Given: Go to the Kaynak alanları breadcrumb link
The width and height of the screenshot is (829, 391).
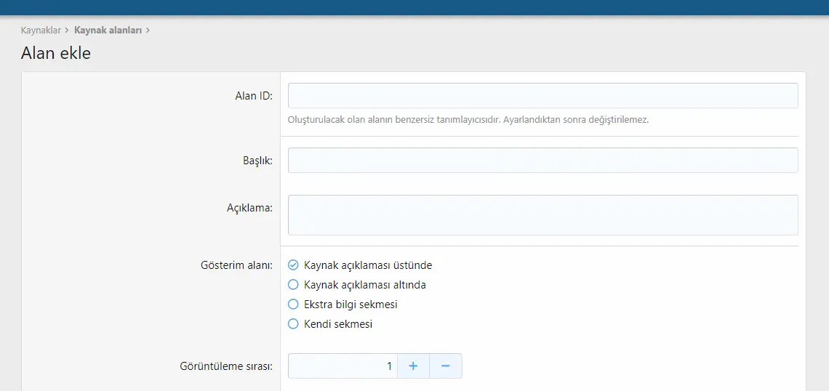Looking at the screenshot, I should pyautogui.click(x=108, y=30).
